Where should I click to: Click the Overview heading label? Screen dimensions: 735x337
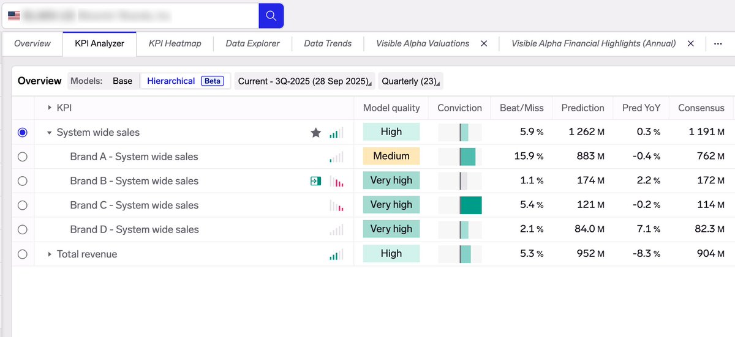coord(40,81)
